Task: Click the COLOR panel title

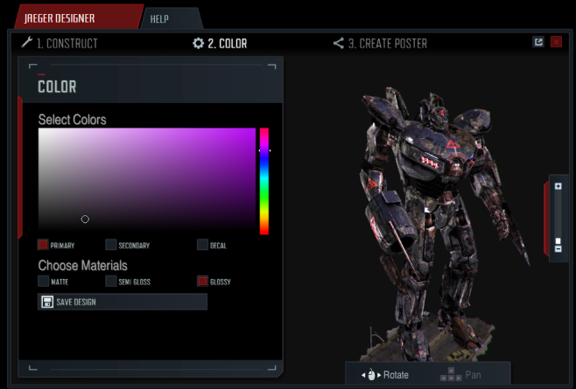Action: pyautogui.click(x=57, y=87)
